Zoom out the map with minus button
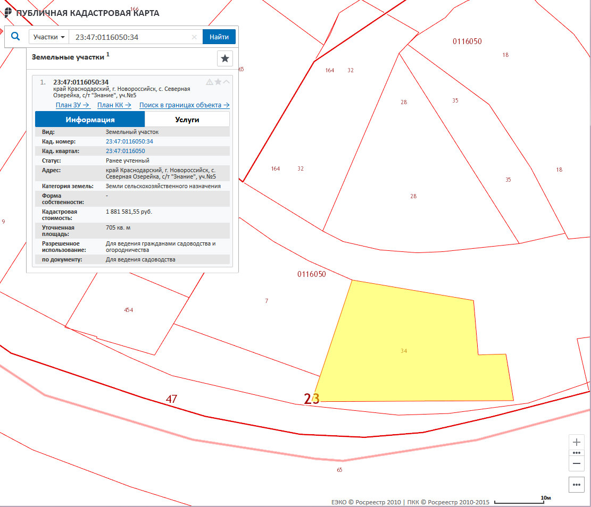The image size is (591, 507). tap(576, 463)
